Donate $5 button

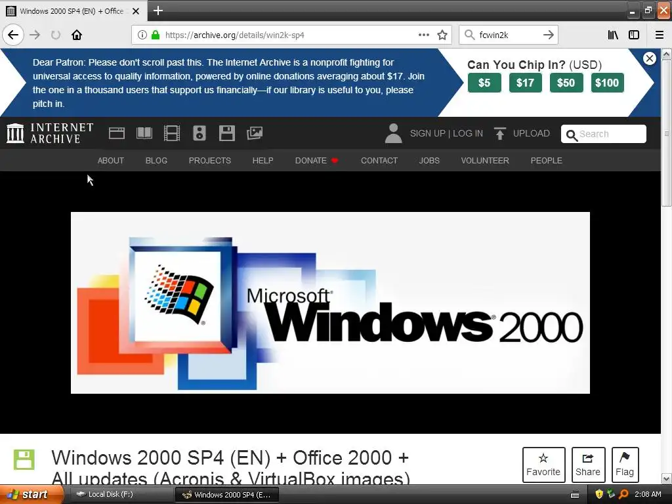[x=484, y=83]
